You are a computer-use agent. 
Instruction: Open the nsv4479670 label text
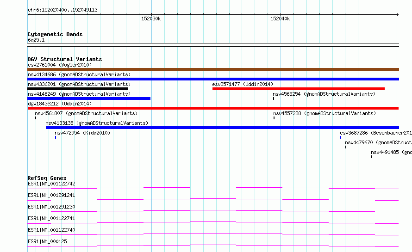tap(378, 142)
